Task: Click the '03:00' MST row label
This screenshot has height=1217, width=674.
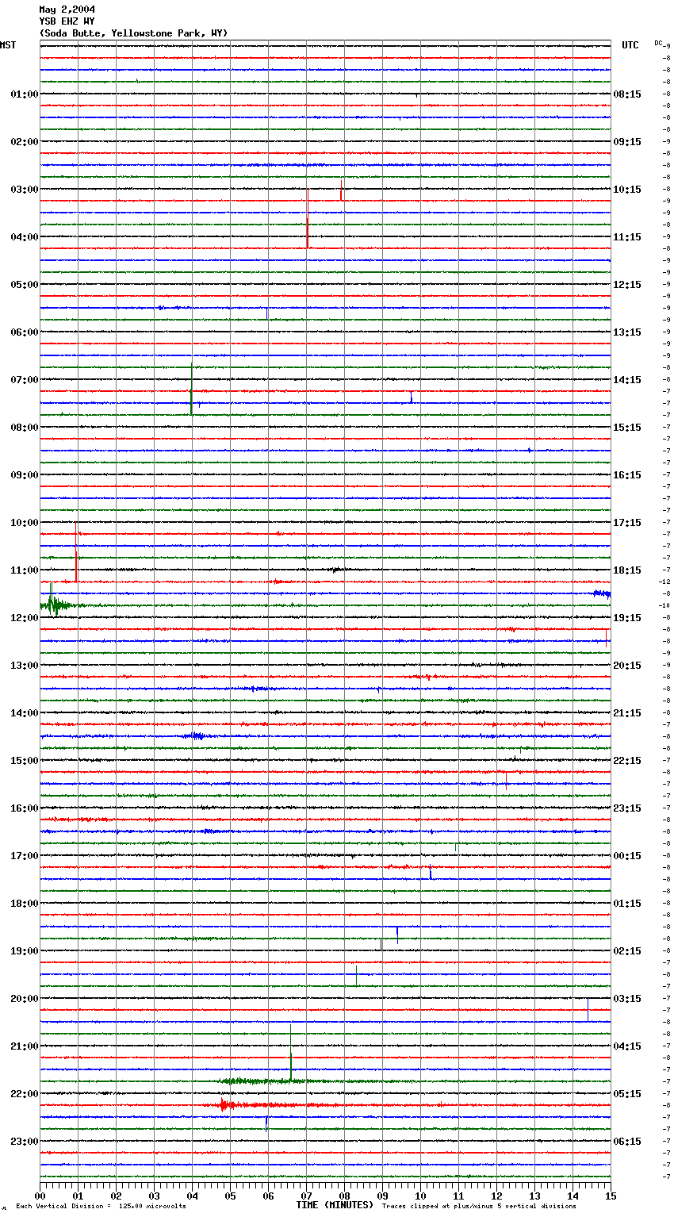Action: 25,190
